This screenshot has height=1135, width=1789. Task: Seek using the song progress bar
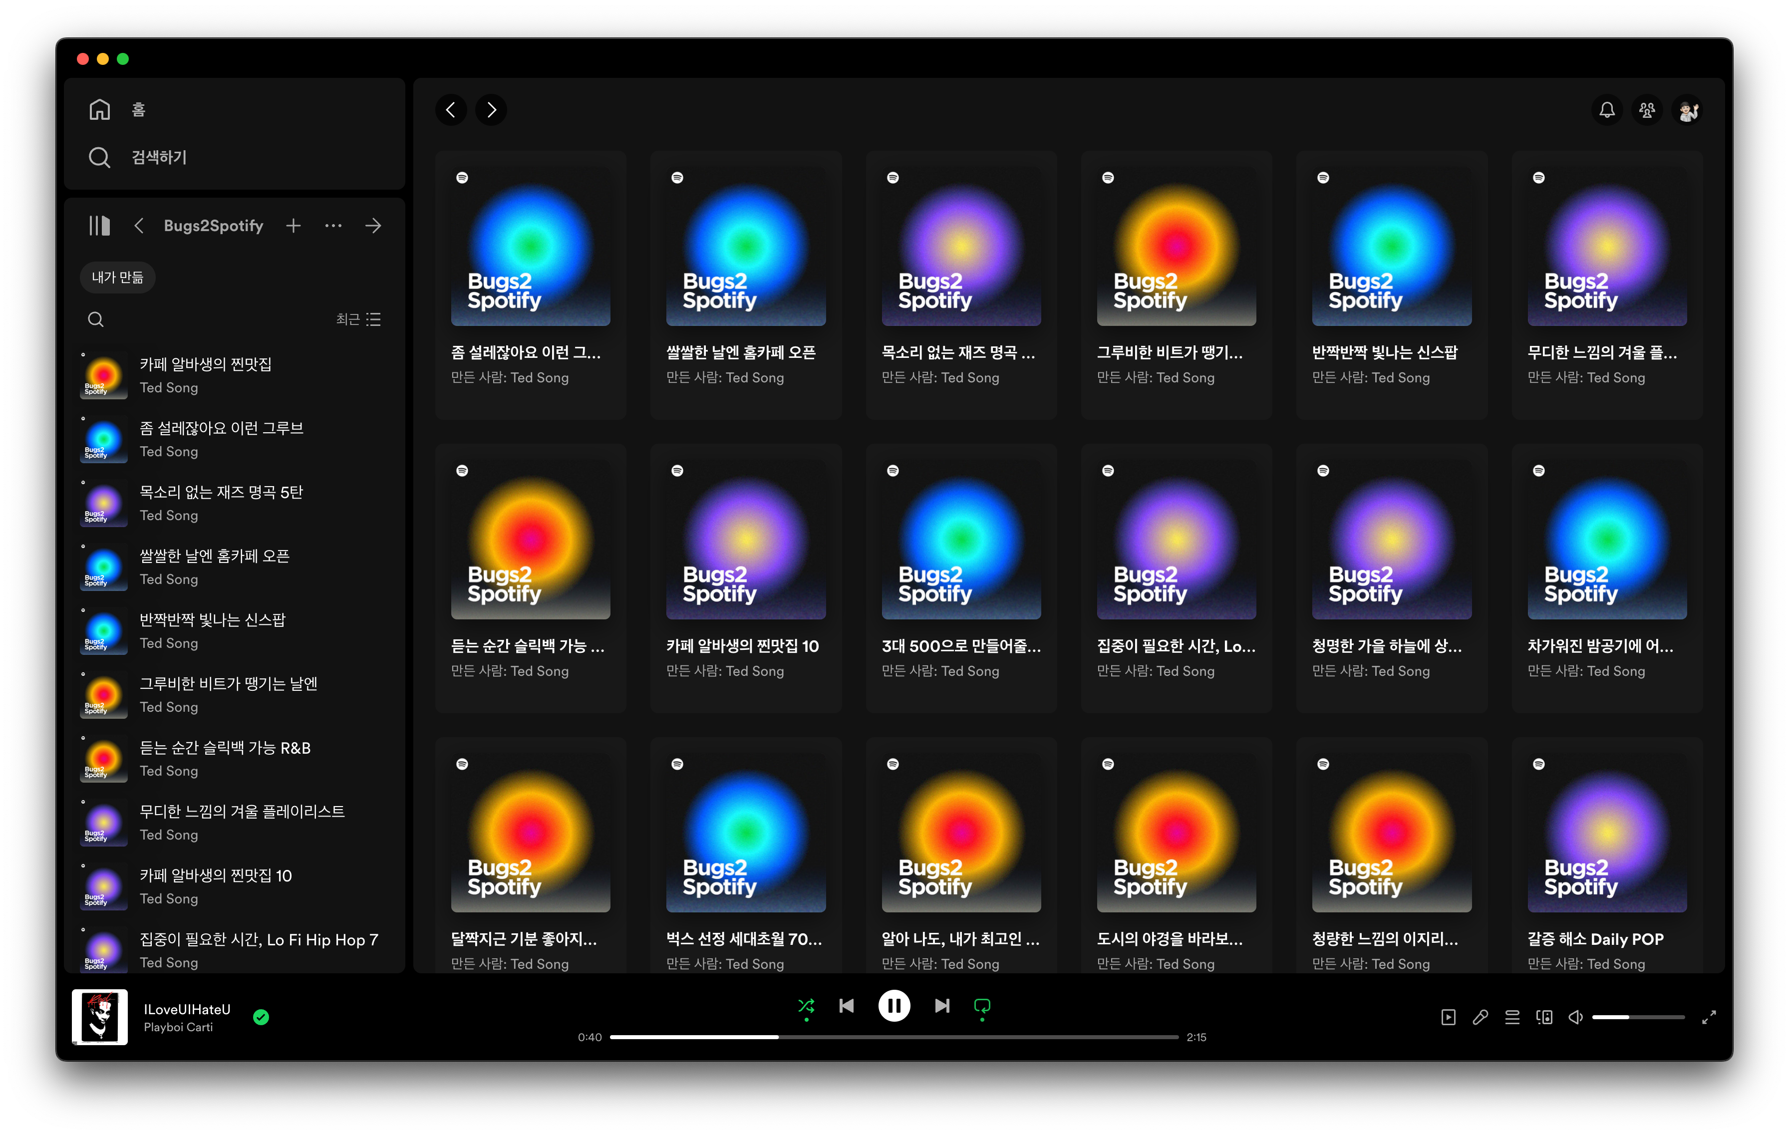pyautogui.click(x=894, y=1037)
